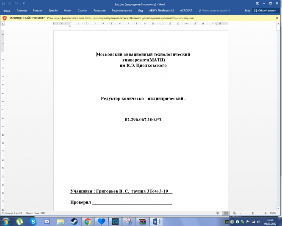Click the zoom in plus button
This screenshot has height=226, width=282.
coord(265,213)
